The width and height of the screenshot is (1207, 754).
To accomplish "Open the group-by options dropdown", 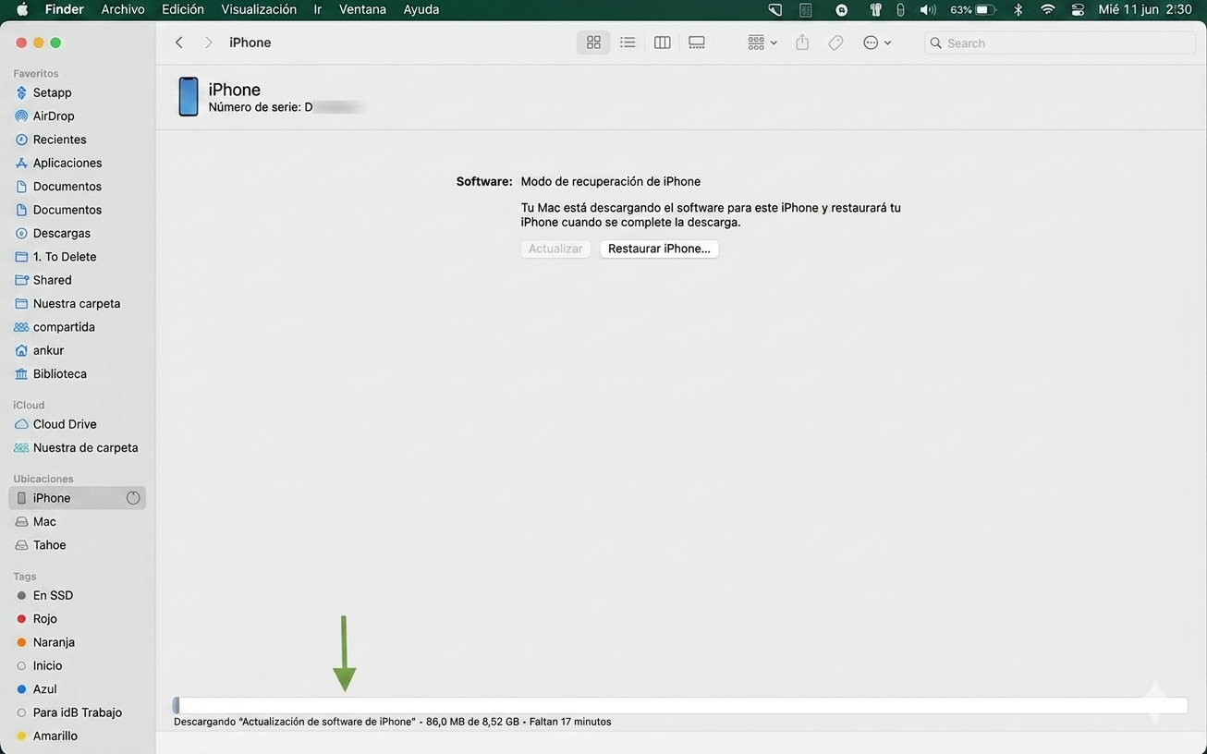I will [x=762, y=43].
